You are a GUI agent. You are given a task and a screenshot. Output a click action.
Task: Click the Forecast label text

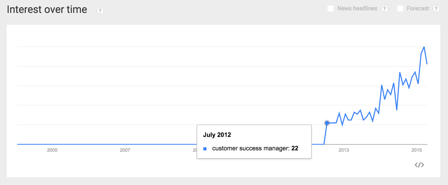[x=418, y=9]
